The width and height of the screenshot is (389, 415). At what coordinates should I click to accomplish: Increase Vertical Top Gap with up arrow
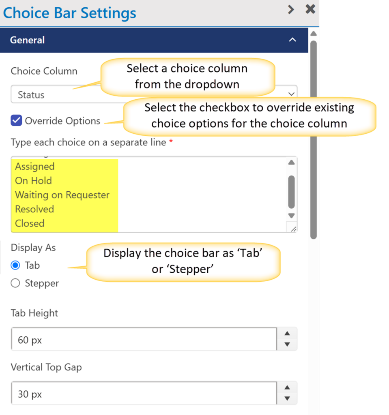coord(287,388)
